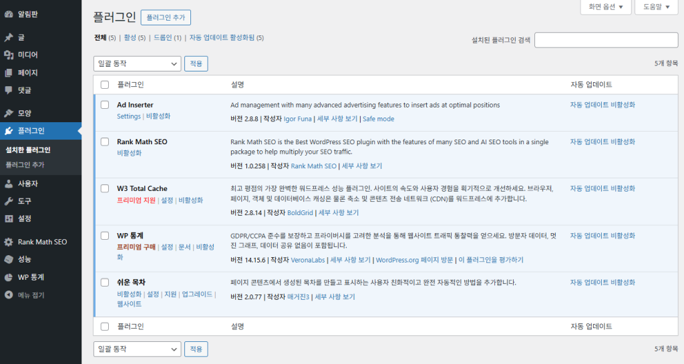The height and width of the screenshot is (364, 684).
Task: Deactivate Rank Math SEO via 비활성화 link
Action: 129,153
